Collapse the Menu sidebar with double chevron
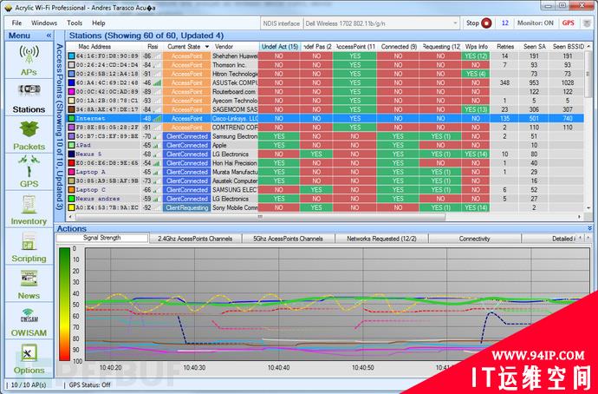The width and height of the screenshot is (598, 394). (x=49, y=36)
